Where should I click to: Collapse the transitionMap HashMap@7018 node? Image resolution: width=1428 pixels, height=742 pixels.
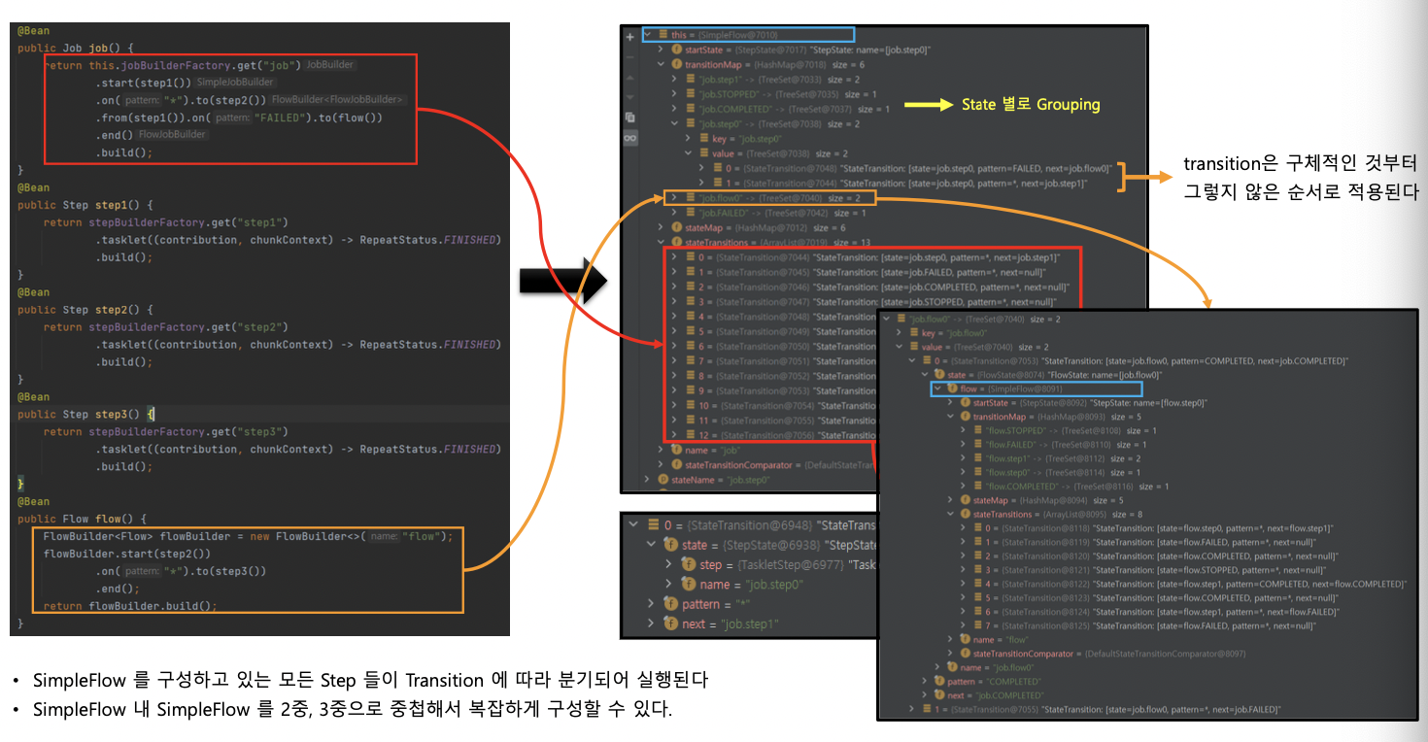pyautogui.click(x=661, y=64)
